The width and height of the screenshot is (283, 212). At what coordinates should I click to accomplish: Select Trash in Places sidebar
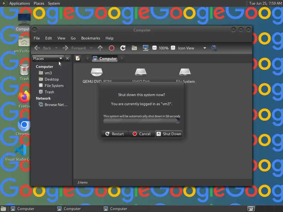pyautogui.click(x=46, y=92)
